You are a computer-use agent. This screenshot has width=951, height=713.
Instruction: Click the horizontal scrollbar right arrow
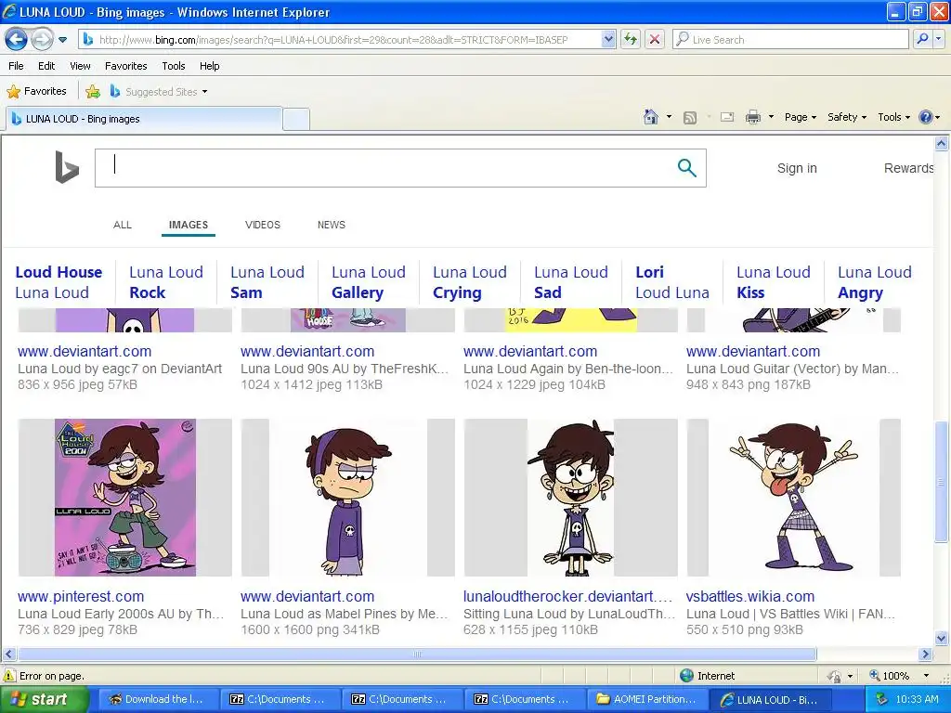(x=926, y=655)
